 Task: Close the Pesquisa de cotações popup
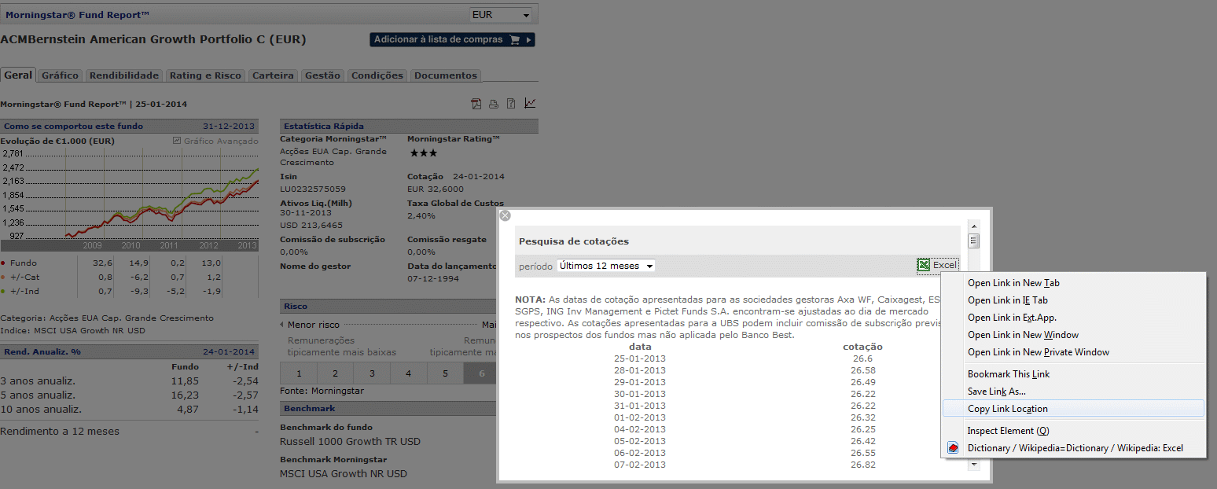(x=505, y=215)
